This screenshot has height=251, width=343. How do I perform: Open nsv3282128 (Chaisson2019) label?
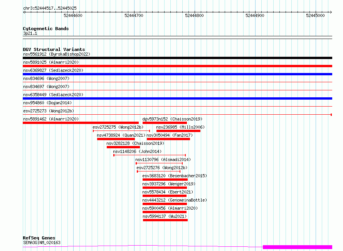coord(135,143)
